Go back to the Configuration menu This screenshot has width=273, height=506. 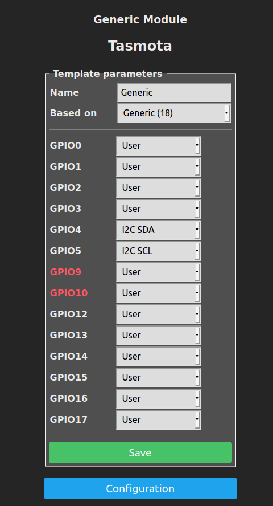tap(140, 488)
